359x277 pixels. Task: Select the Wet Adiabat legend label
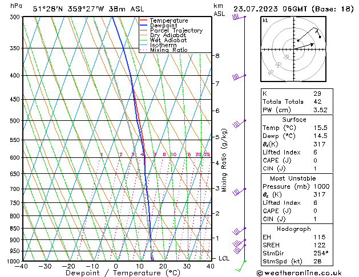(168, 40)
